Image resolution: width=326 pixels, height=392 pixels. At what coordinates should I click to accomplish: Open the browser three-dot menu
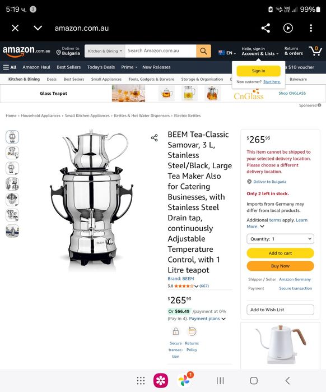click(311, 28)
